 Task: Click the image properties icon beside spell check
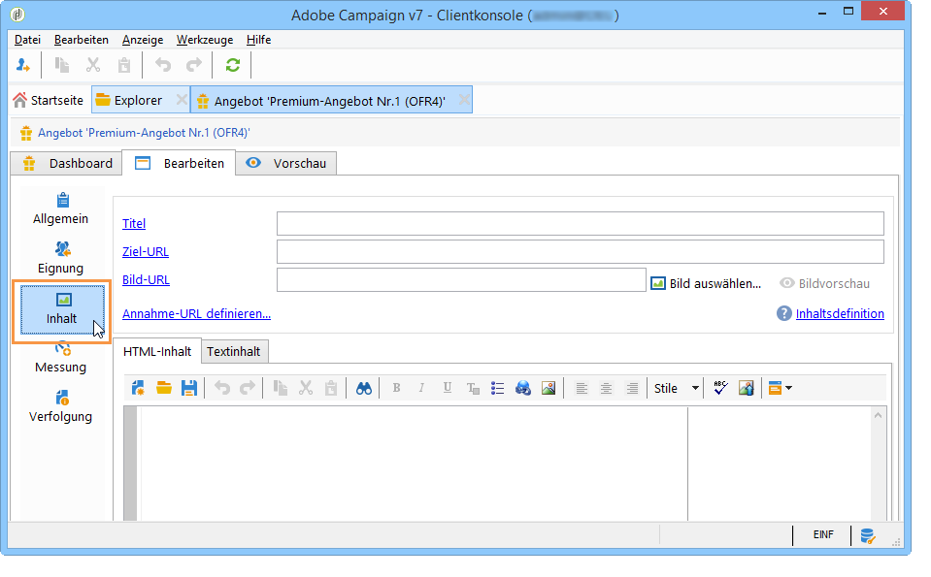click(747, 389)
